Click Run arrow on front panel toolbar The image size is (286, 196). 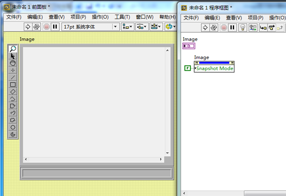28,27
